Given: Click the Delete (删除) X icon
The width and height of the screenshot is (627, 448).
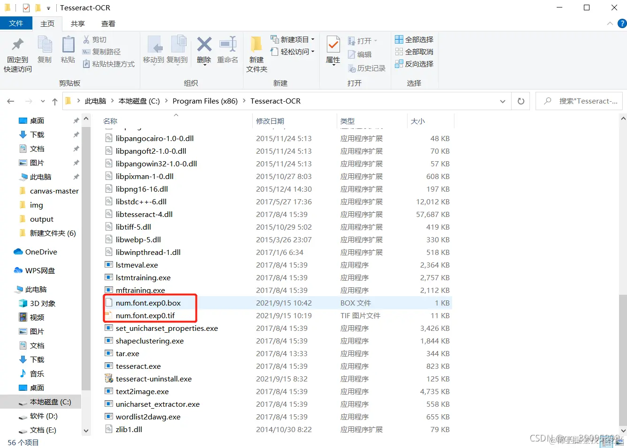Looking at the screenshot, I should (204, 45).
